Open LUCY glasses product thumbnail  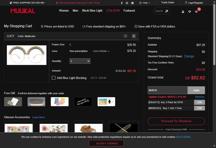tap(27, 55)
